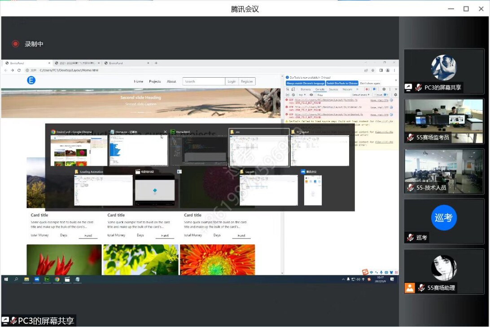Select the Layout folder window preview in the switcher's second row

tap(269, 188)
